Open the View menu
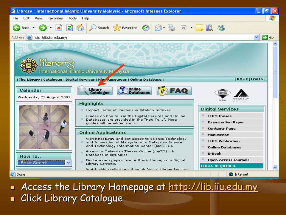 38,18
